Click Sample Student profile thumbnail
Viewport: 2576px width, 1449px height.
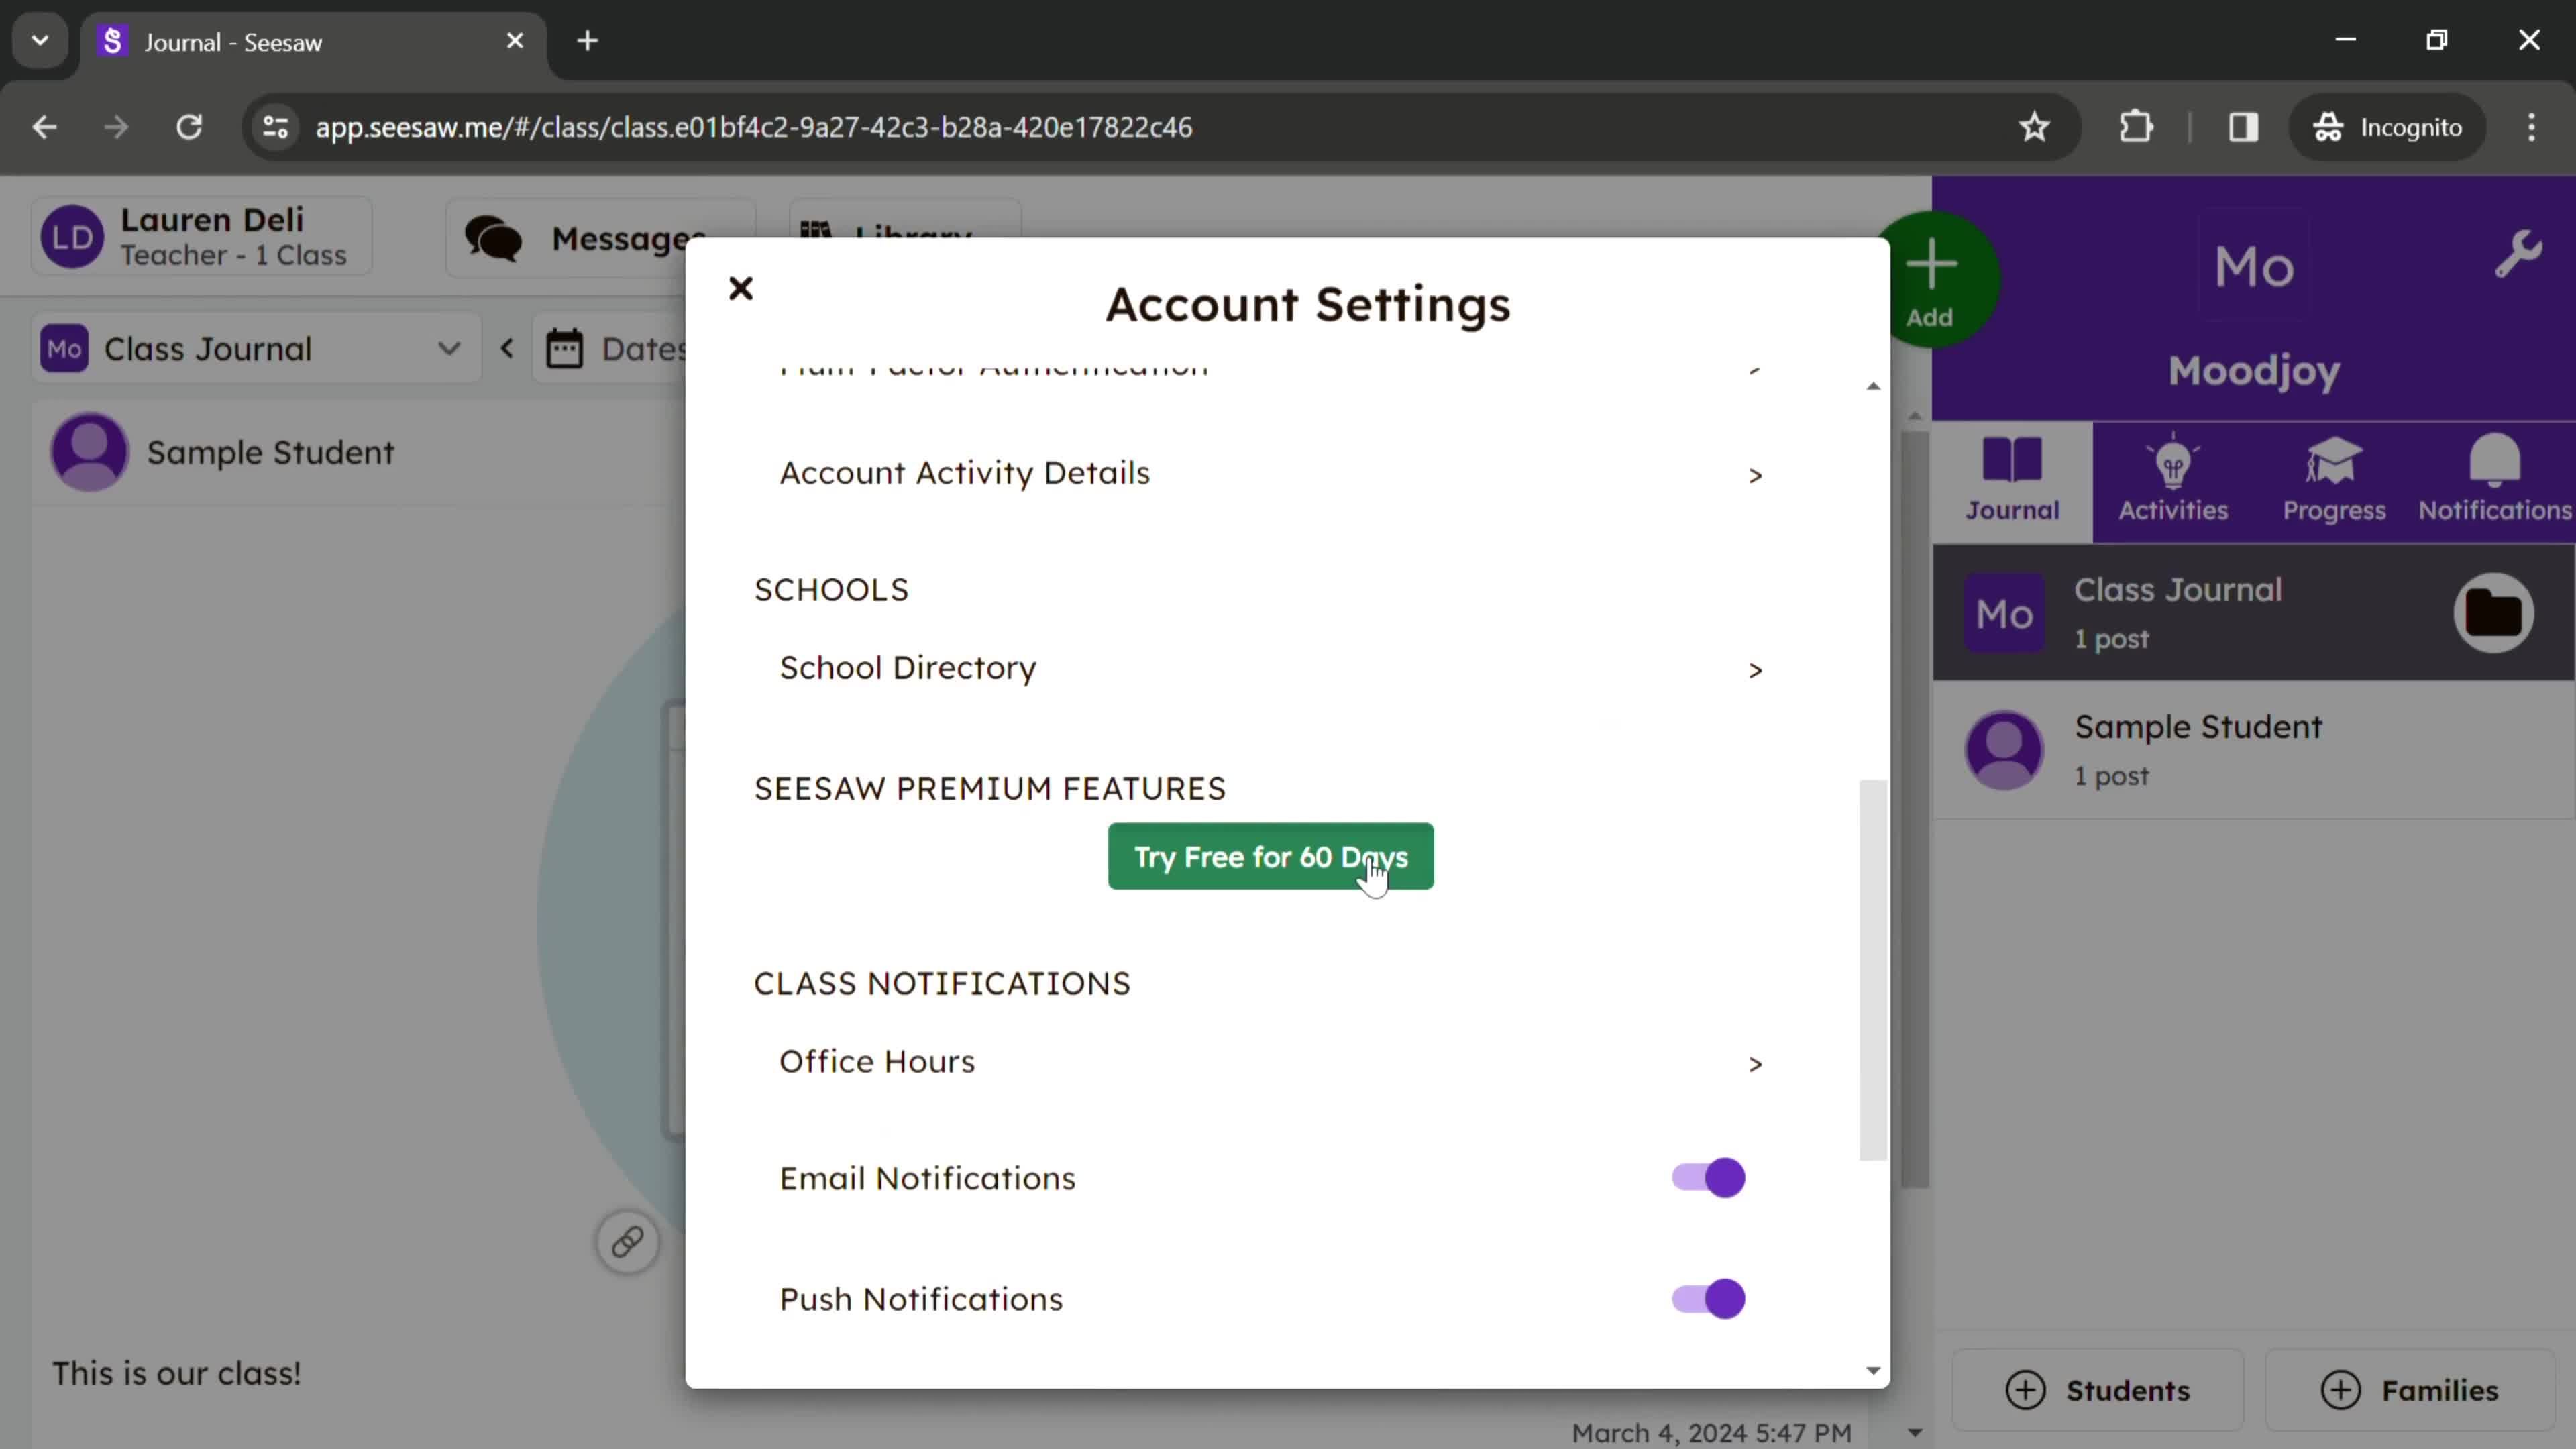92,453
